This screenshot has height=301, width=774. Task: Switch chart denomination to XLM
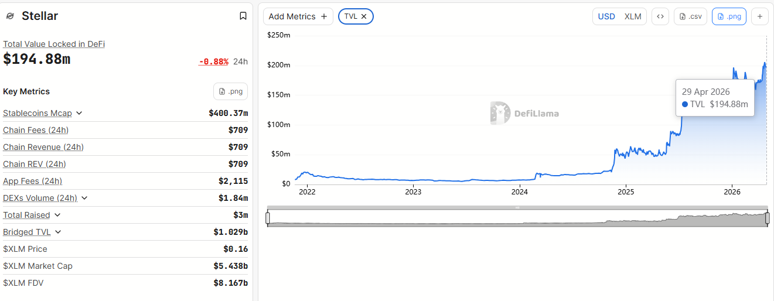(633, 16)
